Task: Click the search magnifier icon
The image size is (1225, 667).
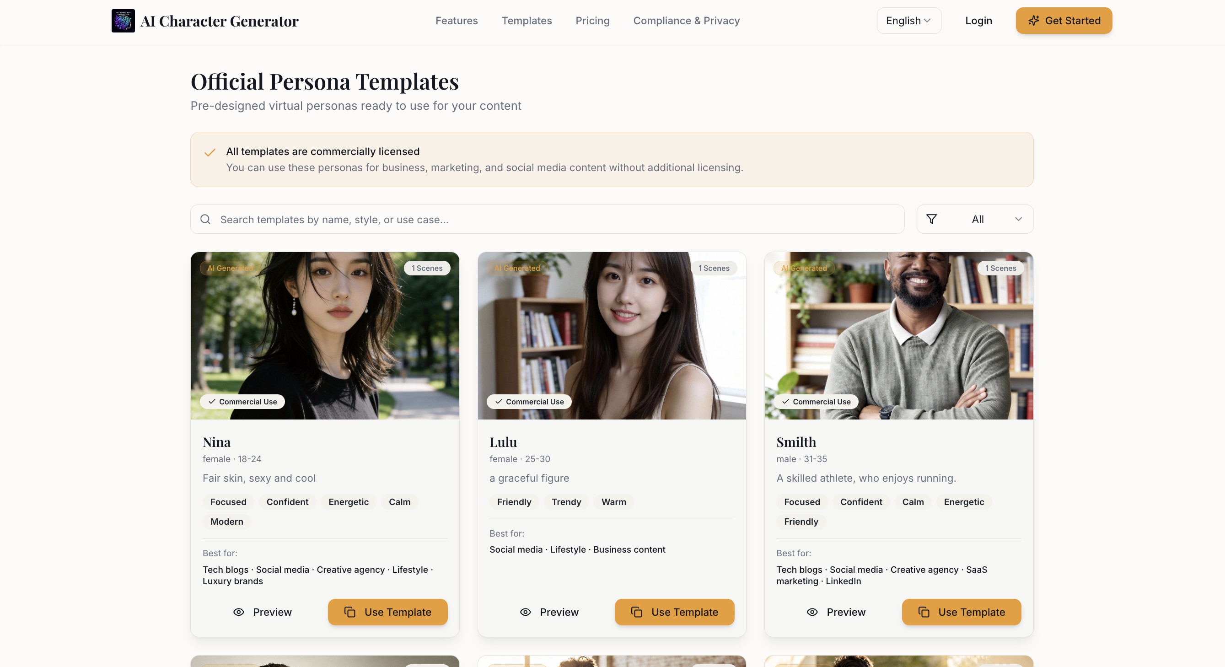Action: tap(205, 219)
